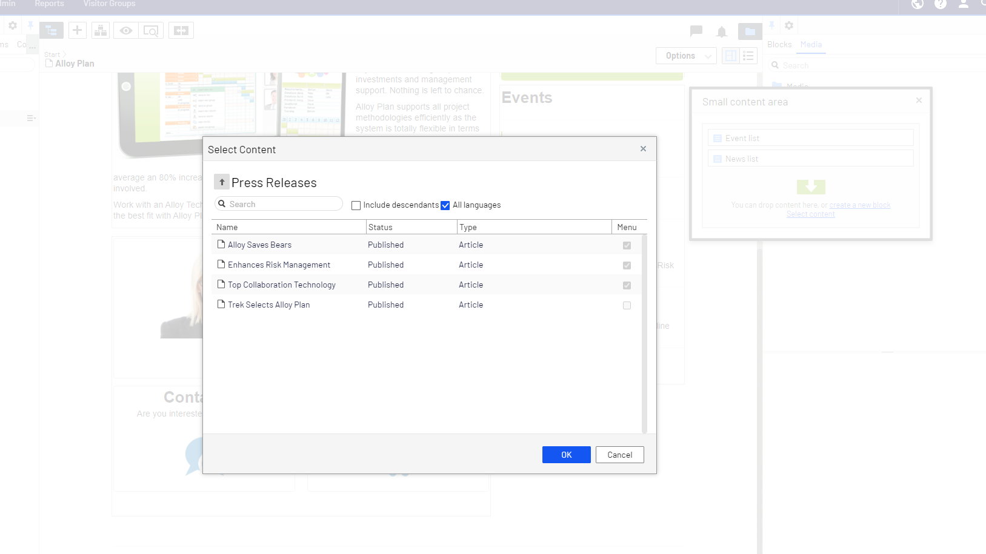Pin the right assets pane

[771, 25]
